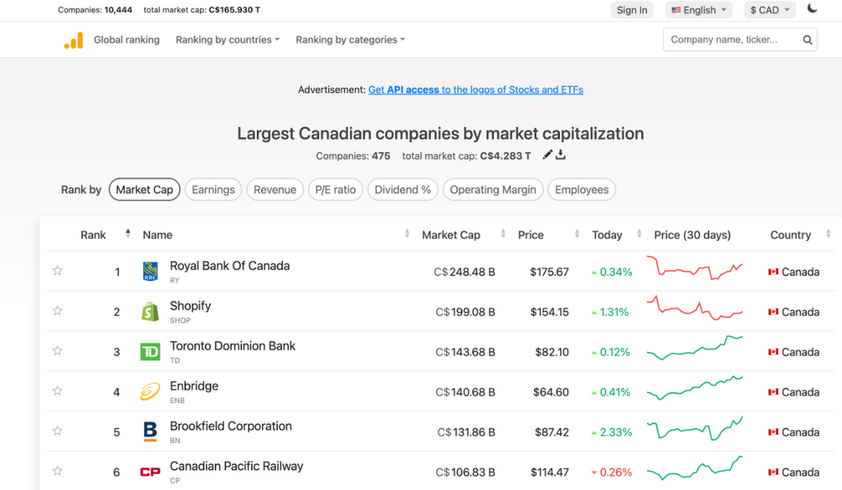Click the Enbridge swirl logo
Viewport: 842px width, 490px height.
[x=151, y=391]
